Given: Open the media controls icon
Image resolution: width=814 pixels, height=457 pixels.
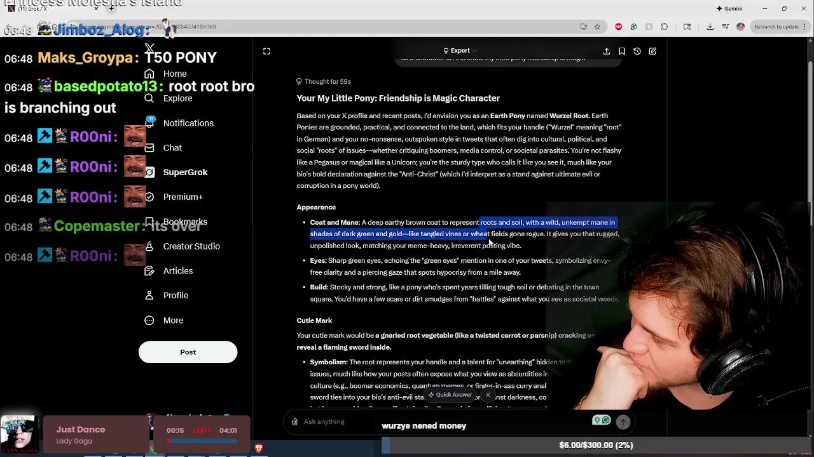Looking at the screenshot, I should [x=725, y=27].
